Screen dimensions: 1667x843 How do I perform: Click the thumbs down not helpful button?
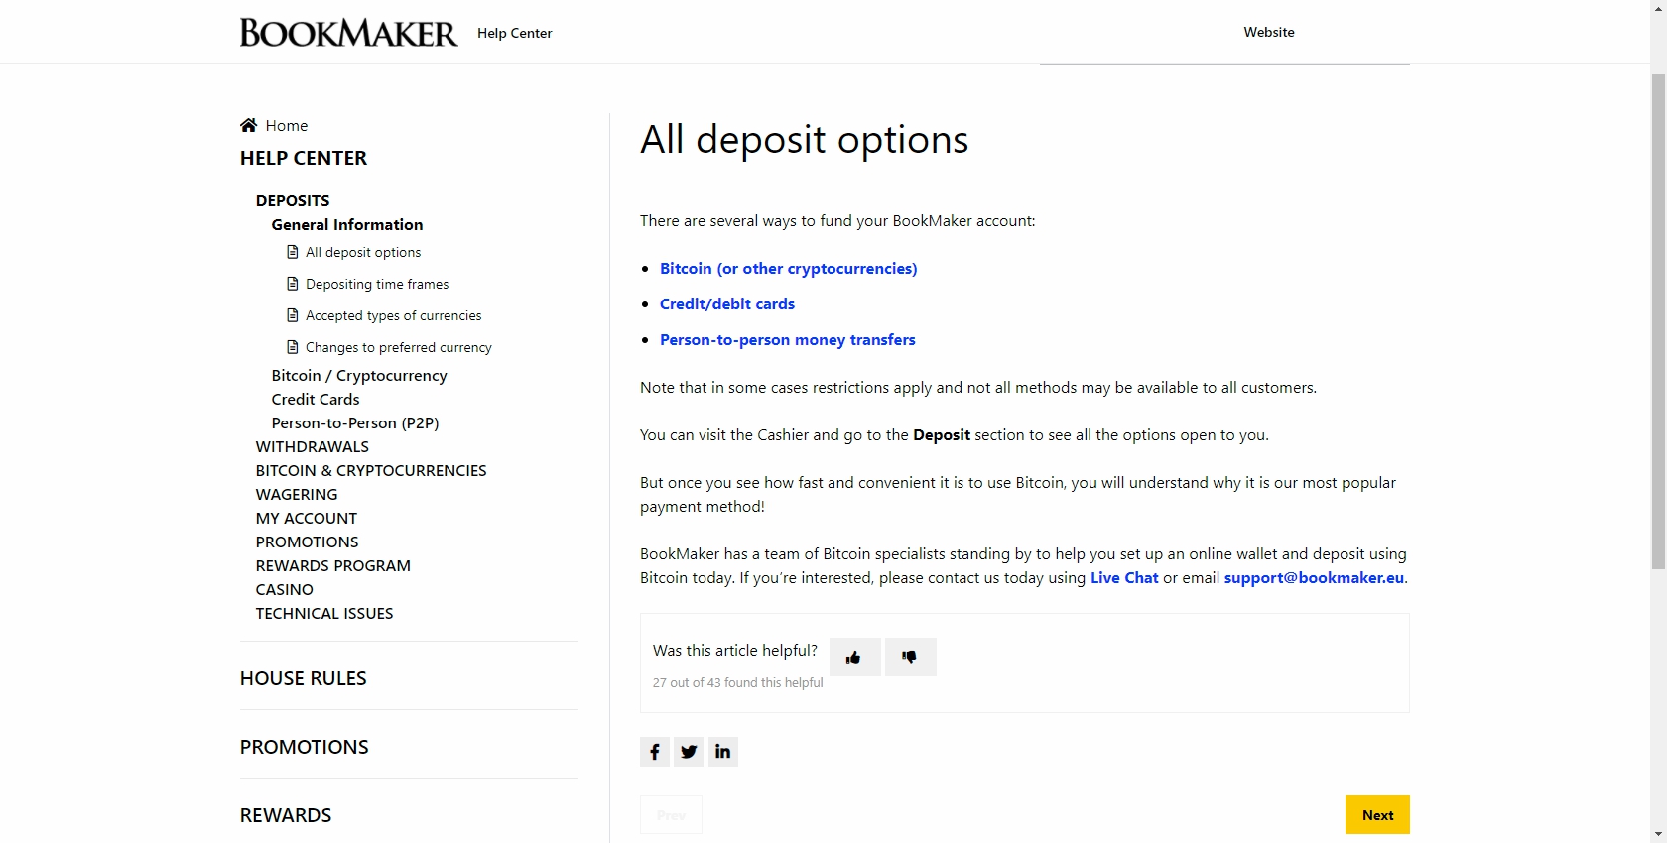tap(910, 657)
